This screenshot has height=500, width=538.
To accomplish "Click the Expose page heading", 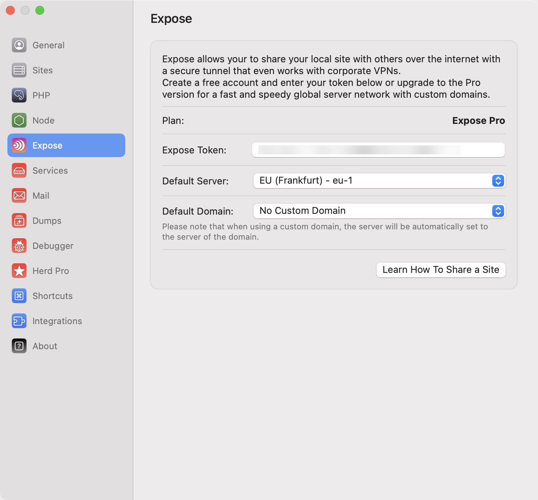I will pos(171,19).
